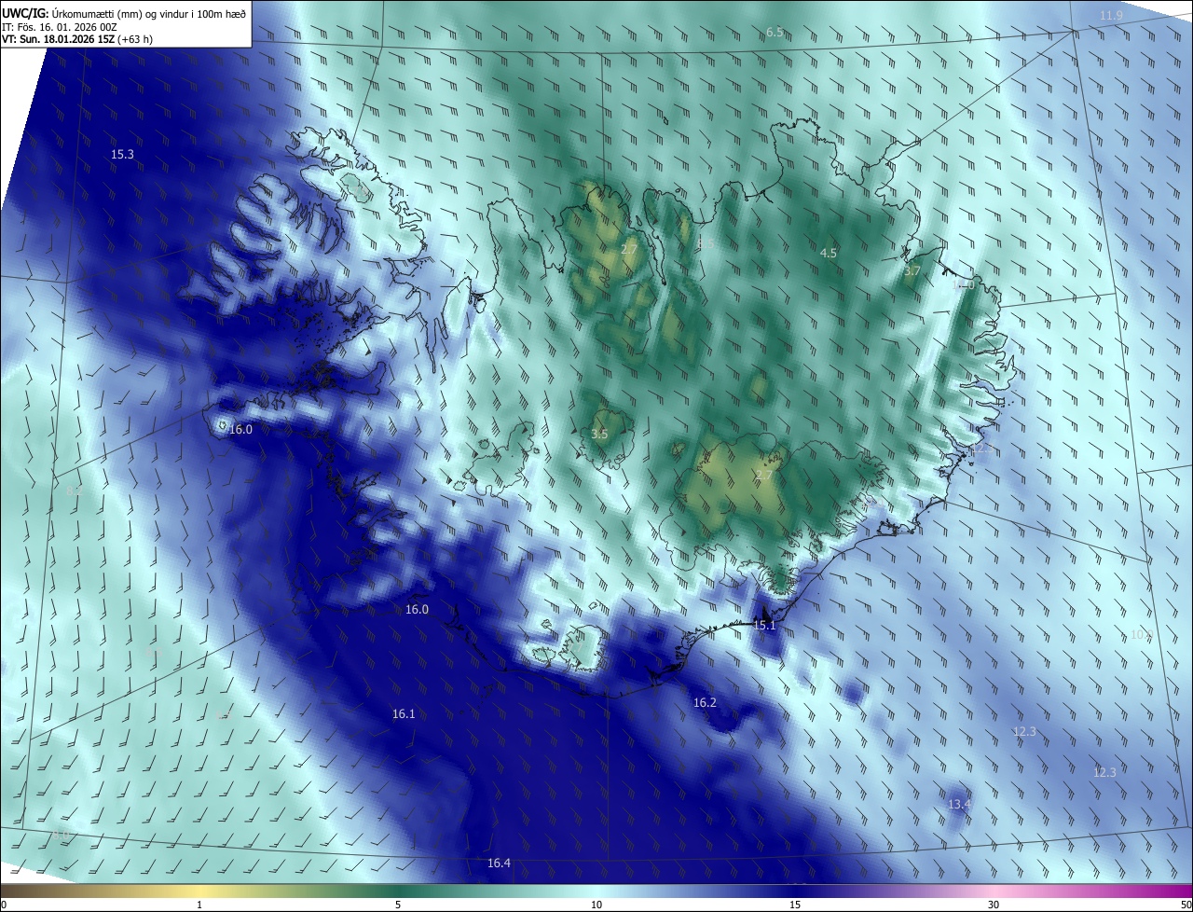Click the 16.4 value label on the map
Screen dimensions: 1193x912
pyautogui.click(x=499, y=863)
